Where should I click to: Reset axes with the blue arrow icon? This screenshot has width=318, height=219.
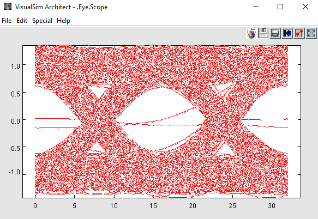[x=287, y=33]
